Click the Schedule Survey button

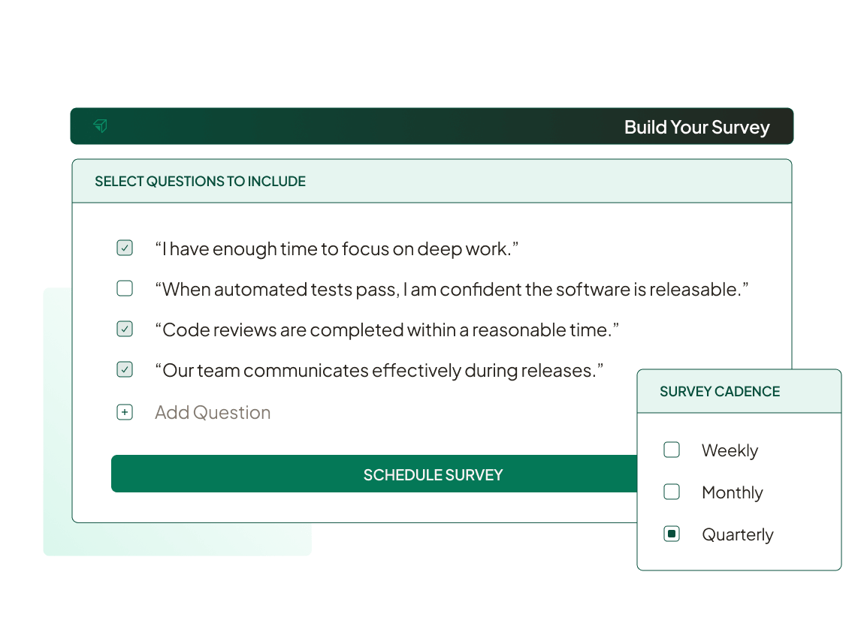pyautogui.click(x=433, y=474)
